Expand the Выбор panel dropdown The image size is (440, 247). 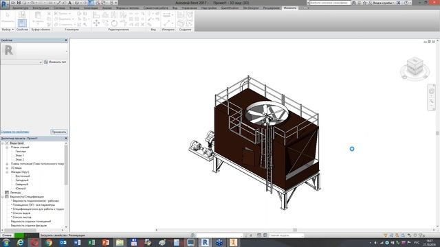8,30
